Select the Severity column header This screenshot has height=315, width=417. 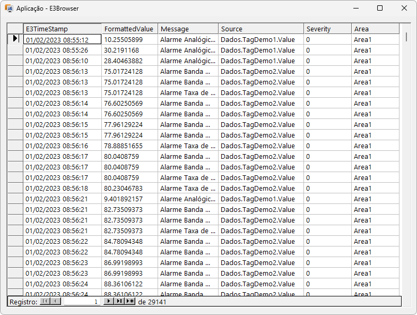click(x=327, y=29)
